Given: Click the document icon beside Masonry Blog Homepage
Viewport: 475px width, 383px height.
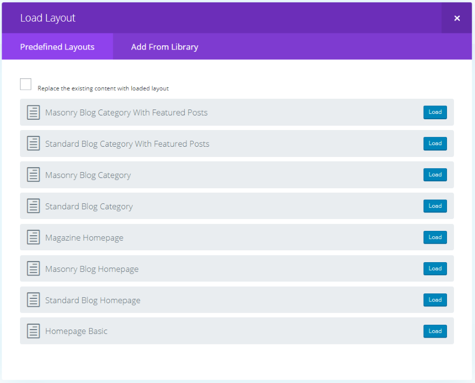Looking at the screenshot, I should click(x=33, y=269).
